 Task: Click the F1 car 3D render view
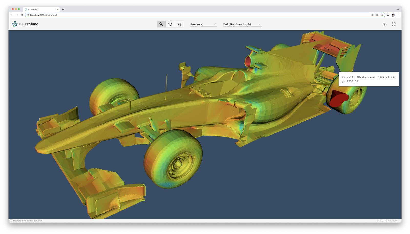point(205,125)
